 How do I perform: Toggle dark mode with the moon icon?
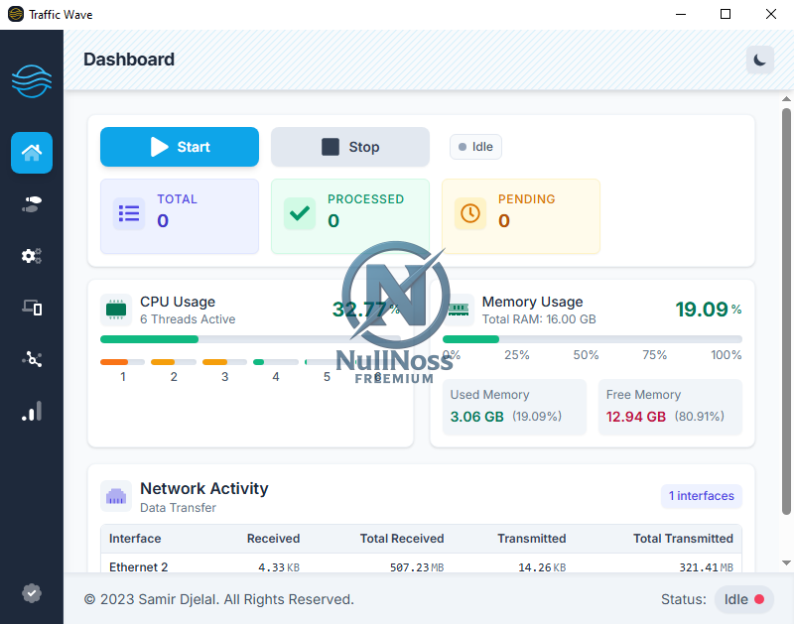pos(759,60)
